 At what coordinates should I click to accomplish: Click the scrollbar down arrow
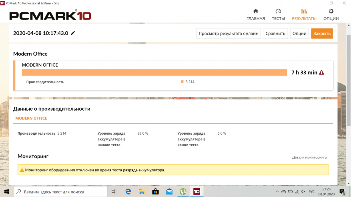349,183
